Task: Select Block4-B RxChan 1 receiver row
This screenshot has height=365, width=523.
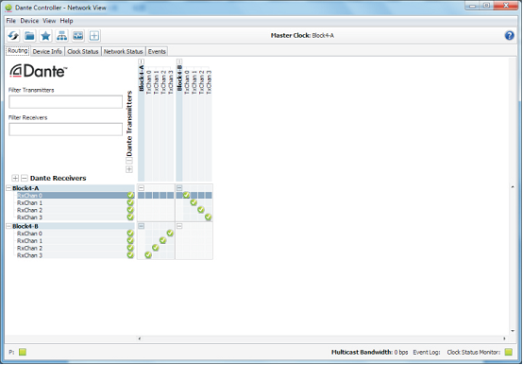Action: coord(76,240)
